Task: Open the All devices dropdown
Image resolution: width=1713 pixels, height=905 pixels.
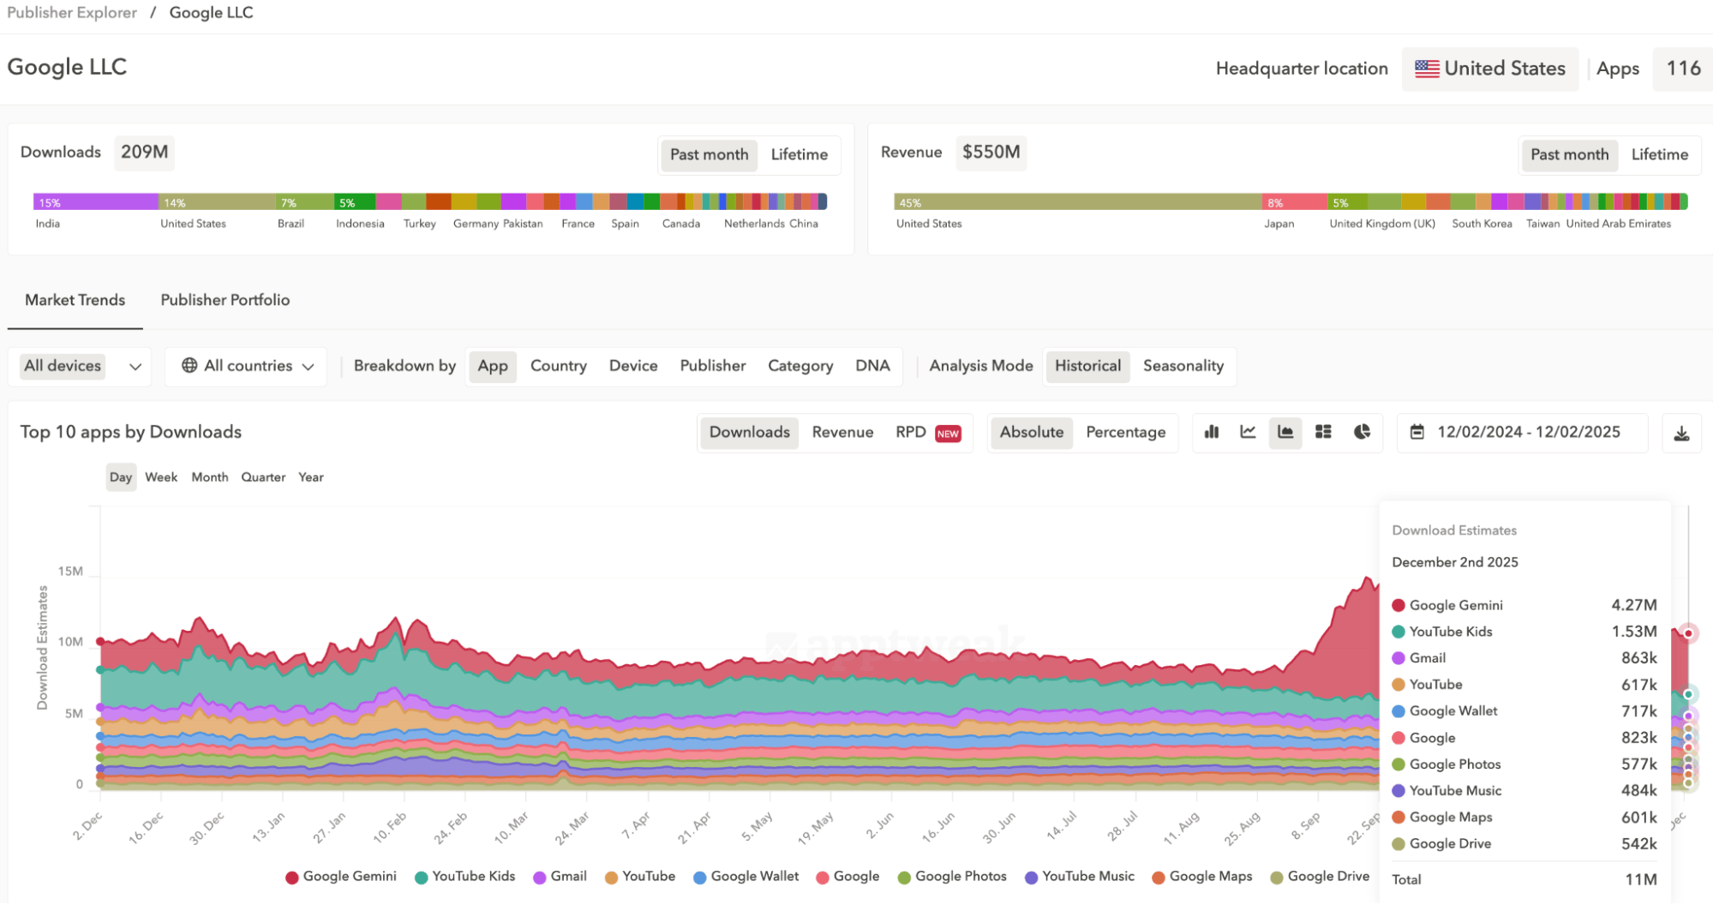Action: point(80,366)
